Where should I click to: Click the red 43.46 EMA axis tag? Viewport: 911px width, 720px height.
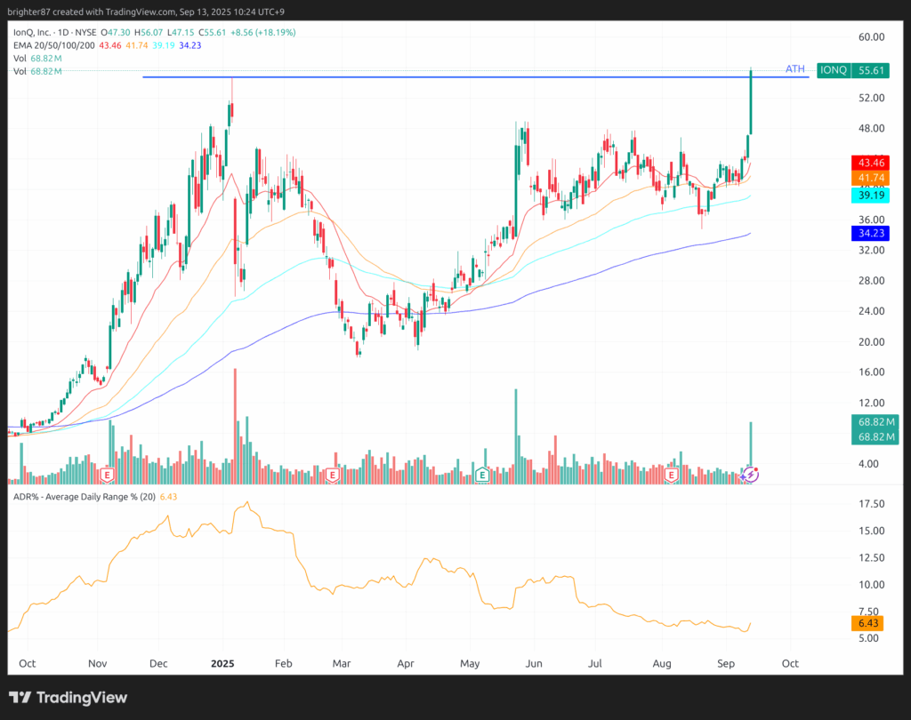tap(870, 163)
